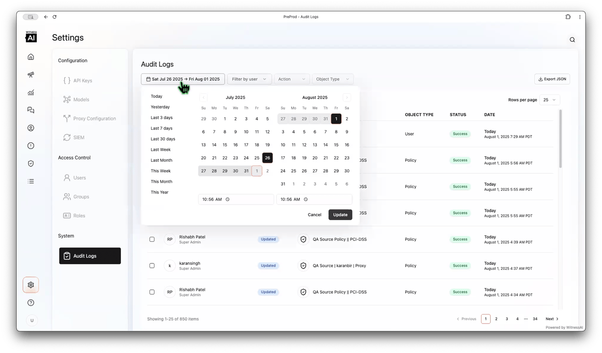Screen dimensions: 602x353
Task: Go to the Next page of results
Action: click(552, 319)
